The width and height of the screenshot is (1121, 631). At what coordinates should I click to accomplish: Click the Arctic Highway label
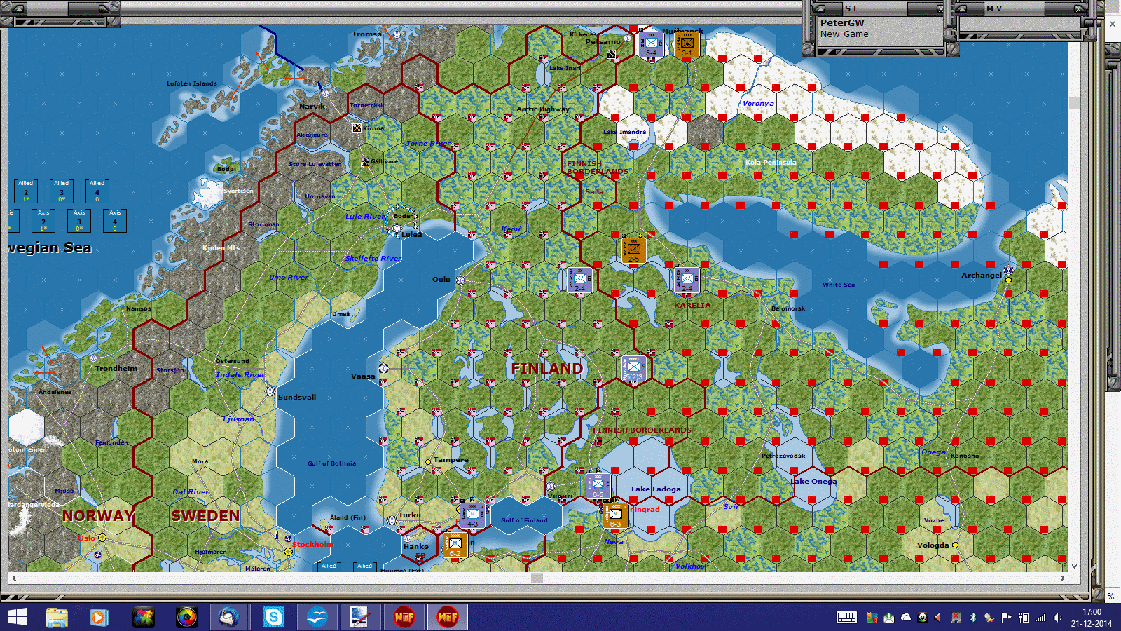tap(543, 109)
